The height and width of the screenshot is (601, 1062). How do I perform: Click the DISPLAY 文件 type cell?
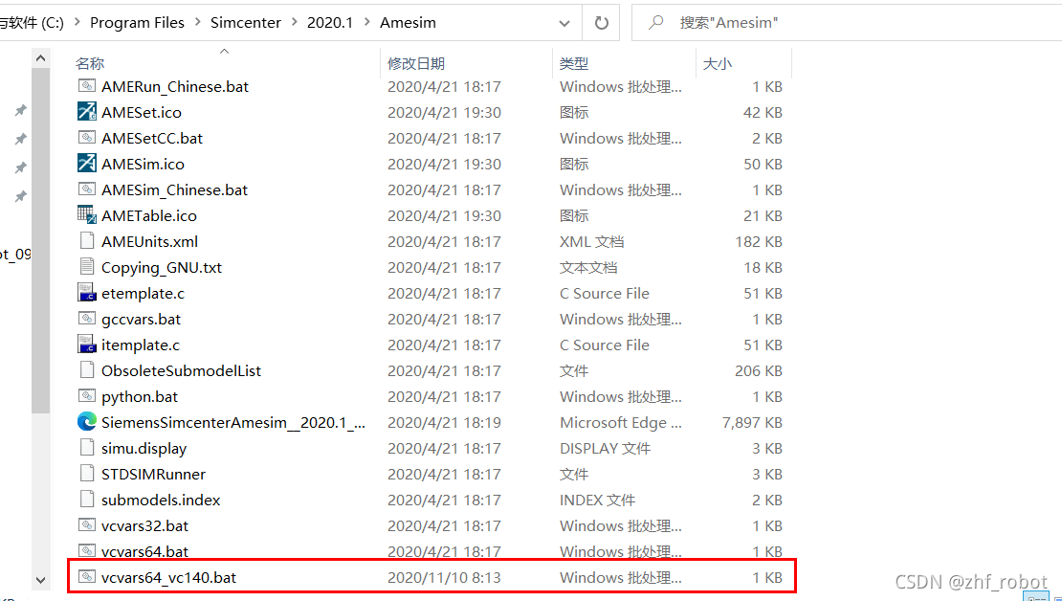click(605, 449)
